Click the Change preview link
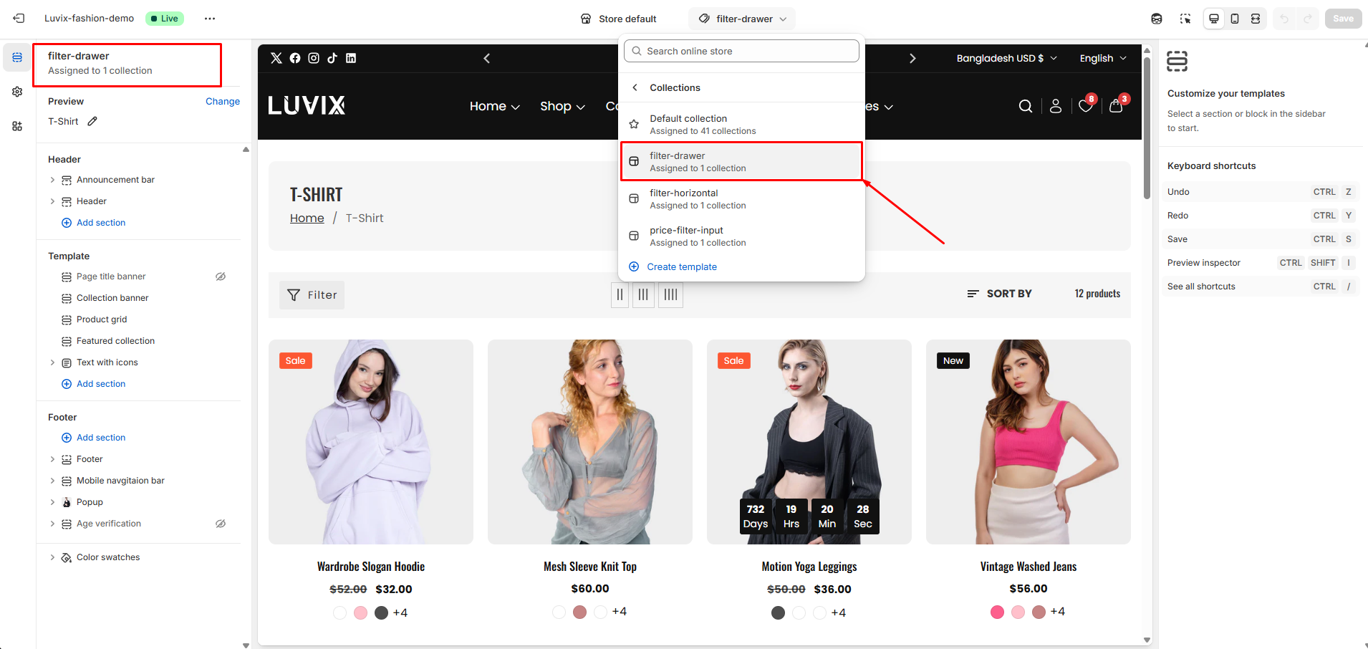This screenshot has width=1368, height=649. tap(222, 102)
